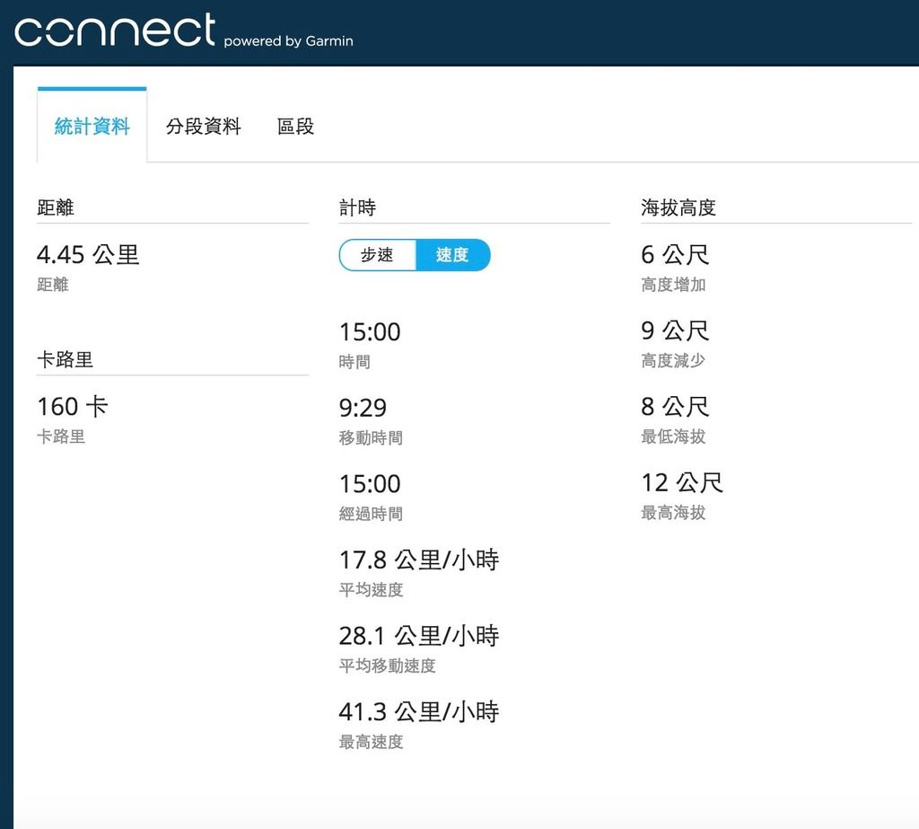Image resolution: width=919 pixels, height=829 pixels.
Task: Toggle timing display to 步速
Action: point(378,254)
